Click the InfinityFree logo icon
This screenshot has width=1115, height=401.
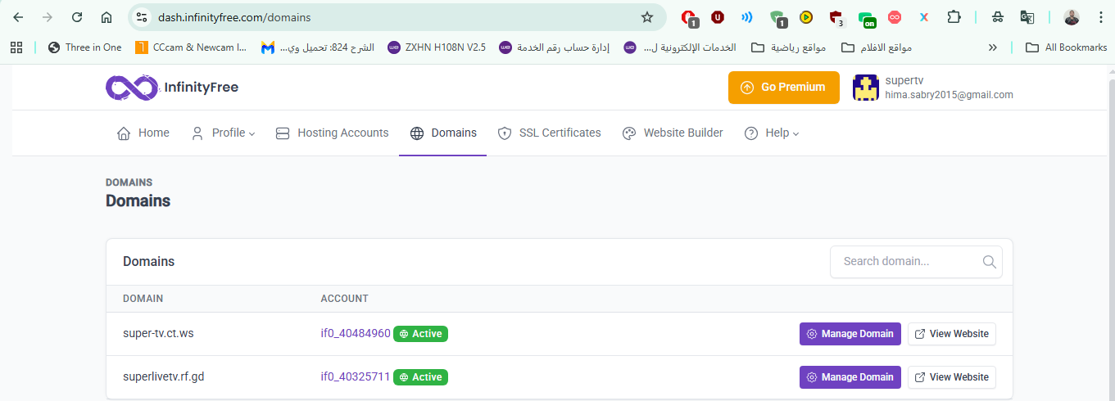point(131,88)
